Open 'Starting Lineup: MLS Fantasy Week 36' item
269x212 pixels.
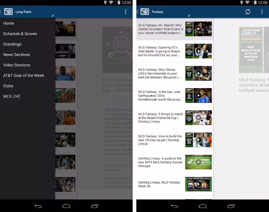(159, 184)
